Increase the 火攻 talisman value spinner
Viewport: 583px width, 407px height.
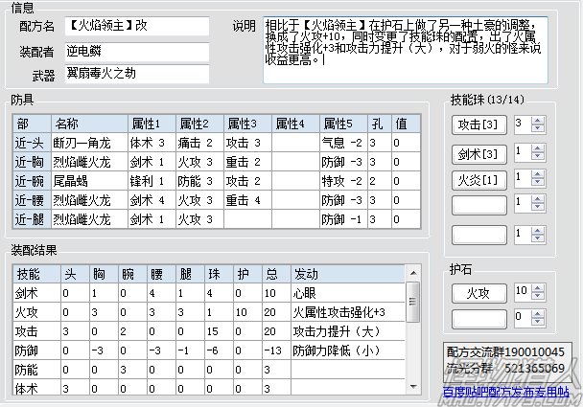(537, 286)
